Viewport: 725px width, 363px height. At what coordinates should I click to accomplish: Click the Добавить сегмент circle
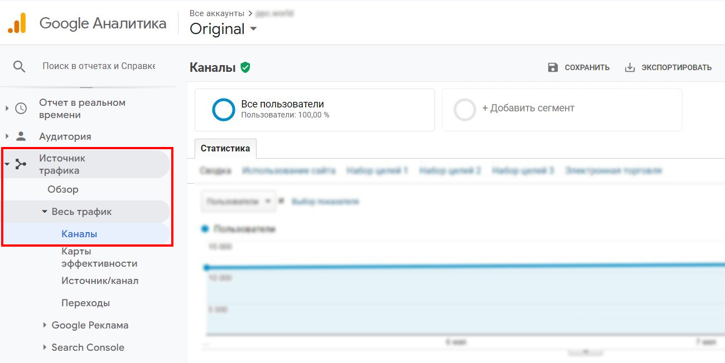point(465,110)
